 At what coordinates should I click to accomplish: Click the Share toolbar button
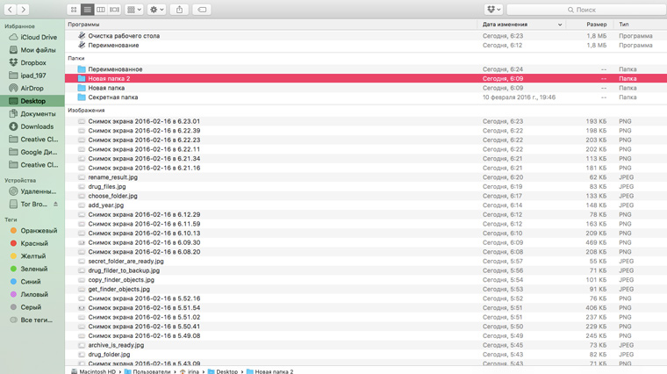click(180, 10)
